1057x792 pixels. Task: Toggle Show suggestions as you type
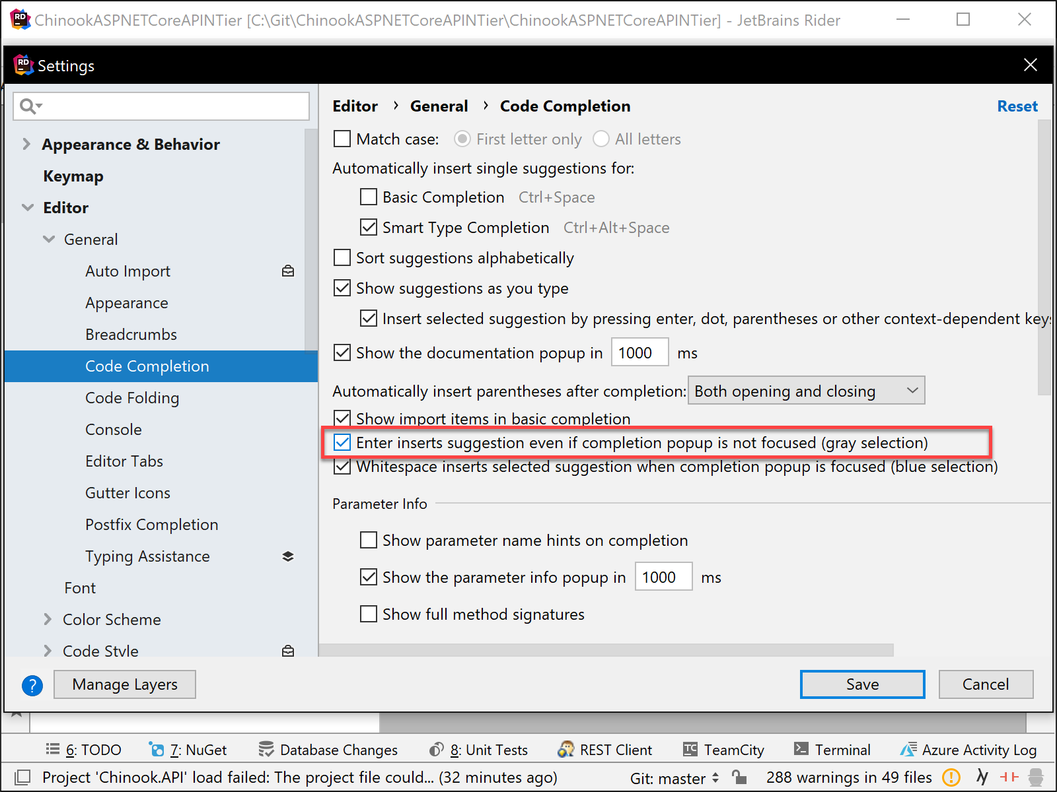[342, 288]
